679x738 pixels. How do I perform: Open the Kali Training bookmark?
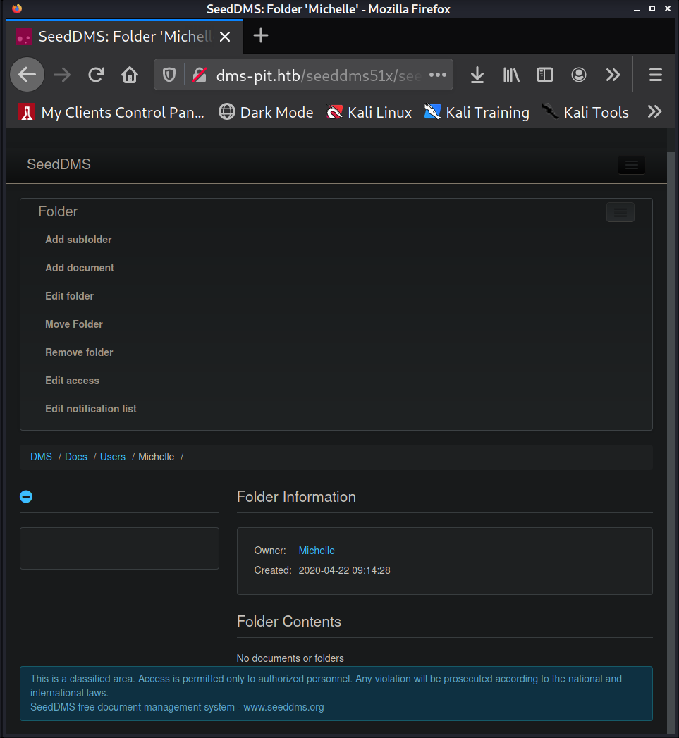[x=477, y=113]
